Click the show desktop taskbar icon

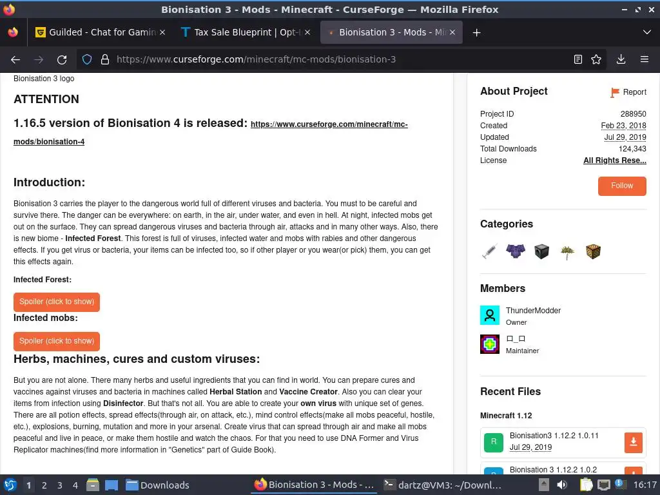coord(112,485)
